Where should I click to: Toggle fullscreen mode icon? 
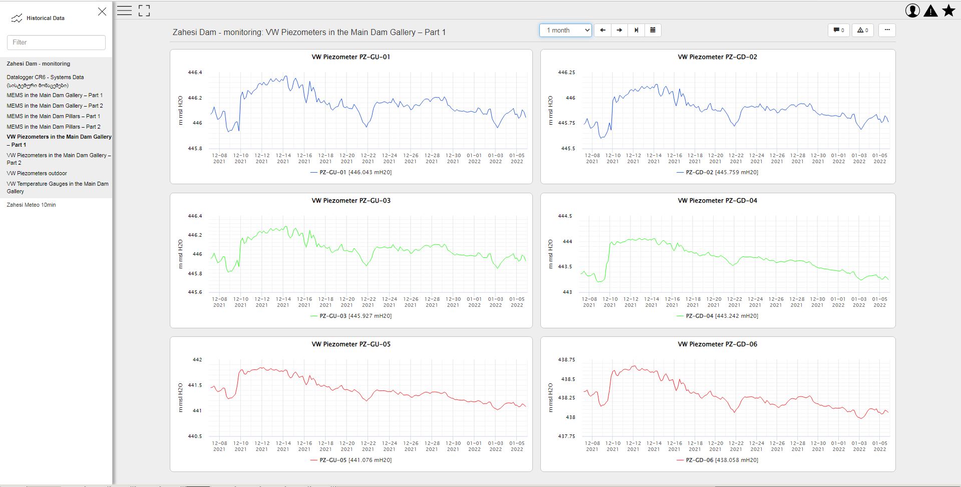tap(144, 11)
